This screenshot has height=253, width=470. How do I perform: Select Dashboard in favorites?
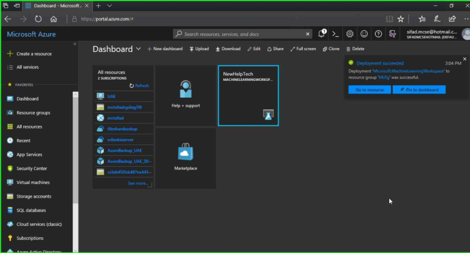pos(23,99)
